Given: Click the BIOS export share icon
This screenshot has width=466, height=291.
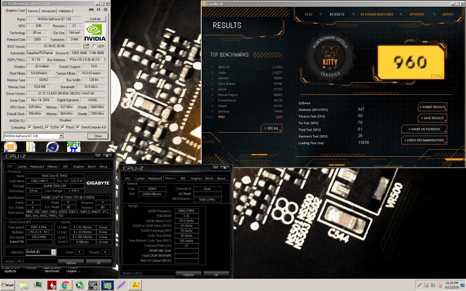Looking at the screenshot, I should point(87,46).
